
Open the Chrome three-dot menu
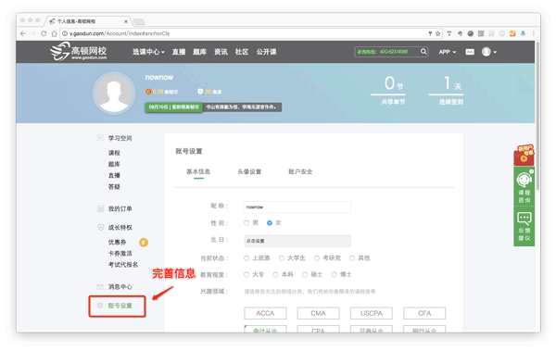point(534,33)
